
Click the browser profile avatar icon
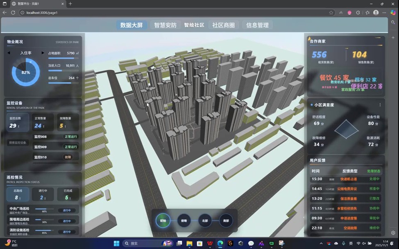[x=376, y=13]
